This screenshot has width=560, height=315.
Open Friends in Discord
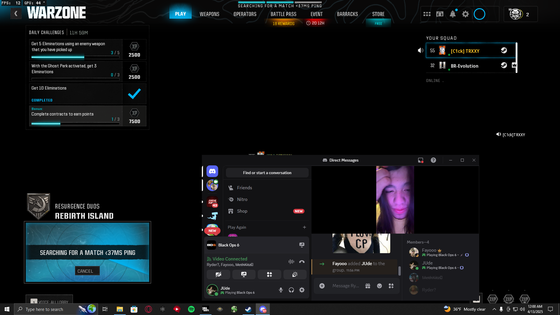[x=267, y=188]
